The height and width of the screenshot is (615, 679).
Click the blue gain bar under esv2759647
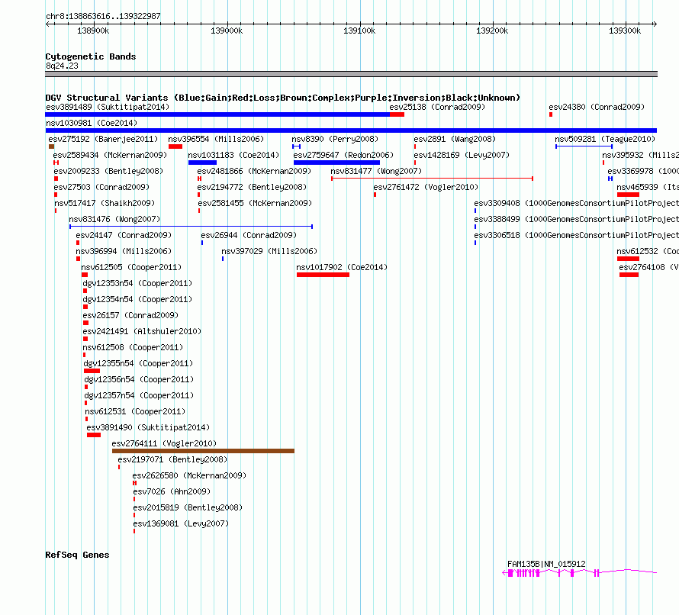(x=336, y=163)
